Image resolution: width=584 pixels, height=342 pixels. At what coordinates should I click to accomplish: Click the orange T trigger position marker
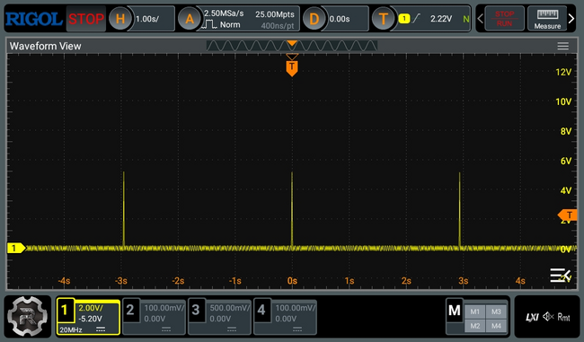[x=292, y=68]
